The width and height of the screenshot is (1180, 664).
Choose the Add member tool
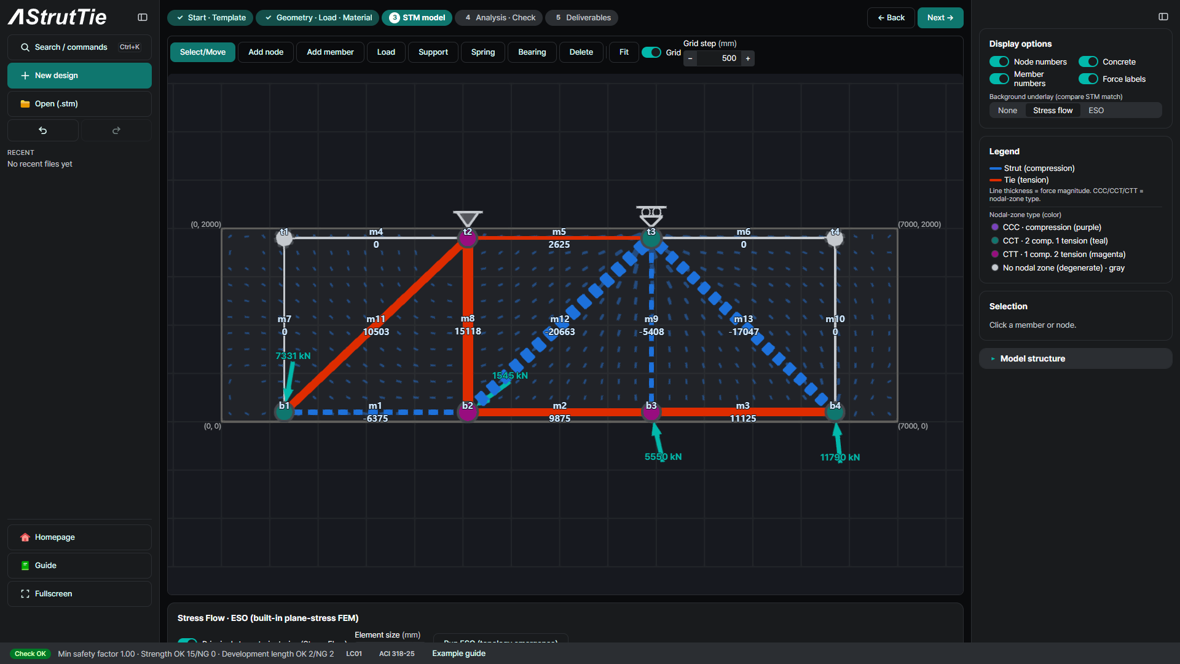coord(331,52)
